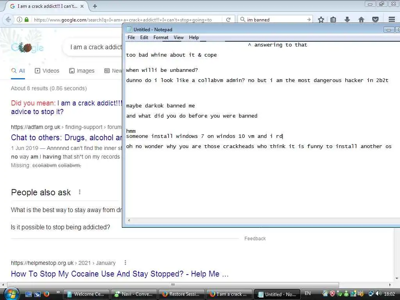The height and width of the screenshot is (300, 400).
Task: Click the Firefox back arrow button
Action: pyautogui.click(x=8, y=20)
